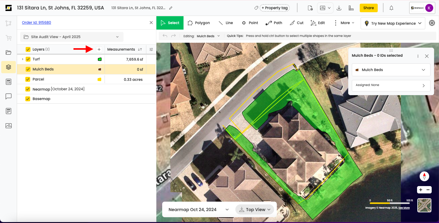The height and width of the screenshot is (223, 439).
Task: Sort measurements with the arrows icon
Action: [140, 49]
